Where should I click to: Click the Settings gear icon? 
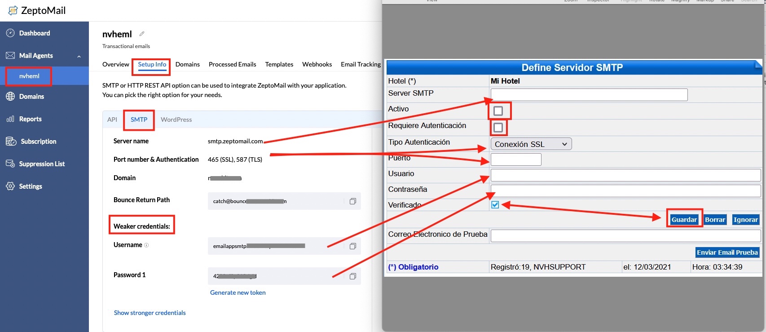click(10, 186)
